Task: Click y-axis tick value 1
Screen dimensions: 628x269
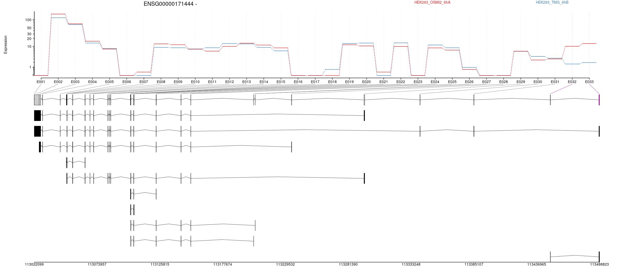Action: point(30,67)
